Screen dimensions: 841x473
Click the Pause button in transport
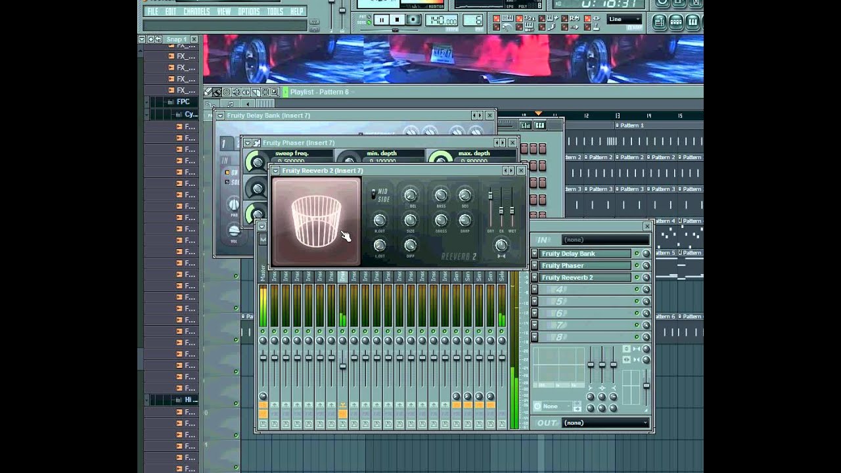click(382, 20)
